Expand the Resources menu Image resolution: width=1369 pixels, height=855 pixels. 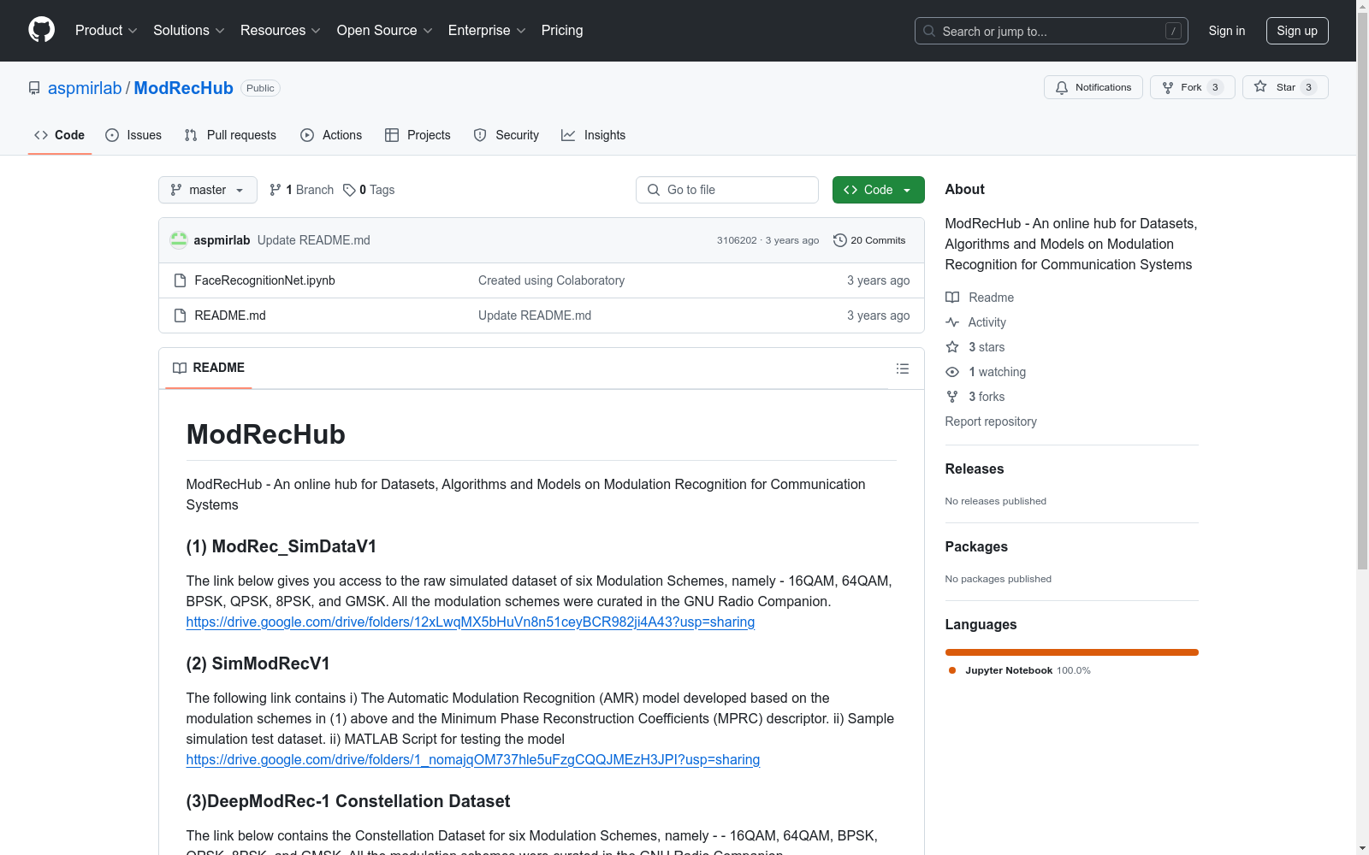(280, 31)
